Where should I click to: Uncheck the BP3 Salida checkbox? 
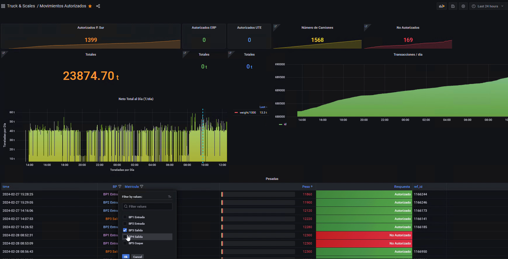point(125,230)
